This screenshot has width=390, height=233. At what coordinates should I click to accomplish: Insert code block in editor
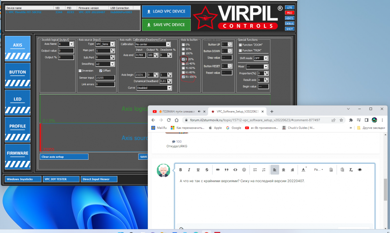click(x=235, y=169)
